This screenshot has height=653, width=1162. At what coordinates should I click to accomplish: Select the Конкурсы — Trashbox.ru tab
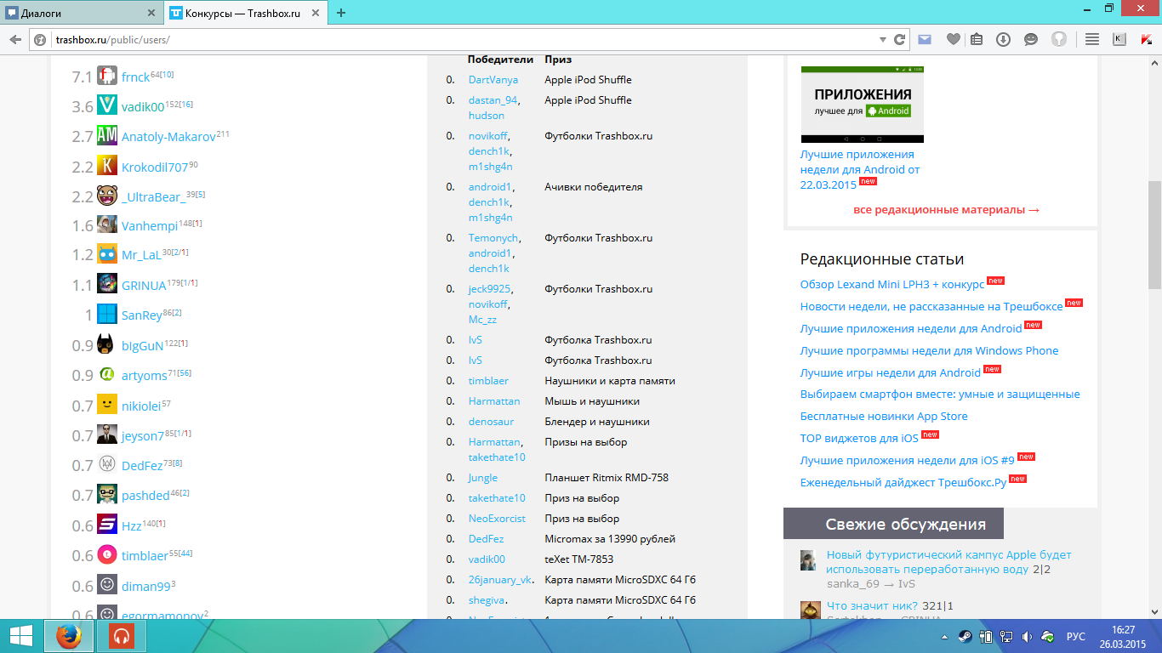247,13
